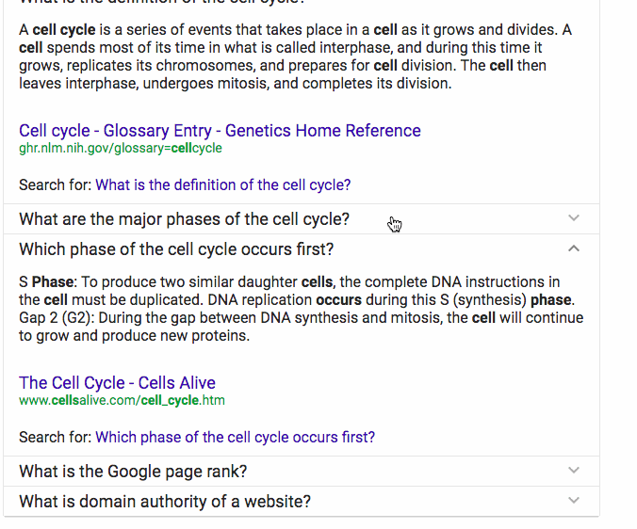Collapse the 'occurs first' question using up chevron

point(574,248)
